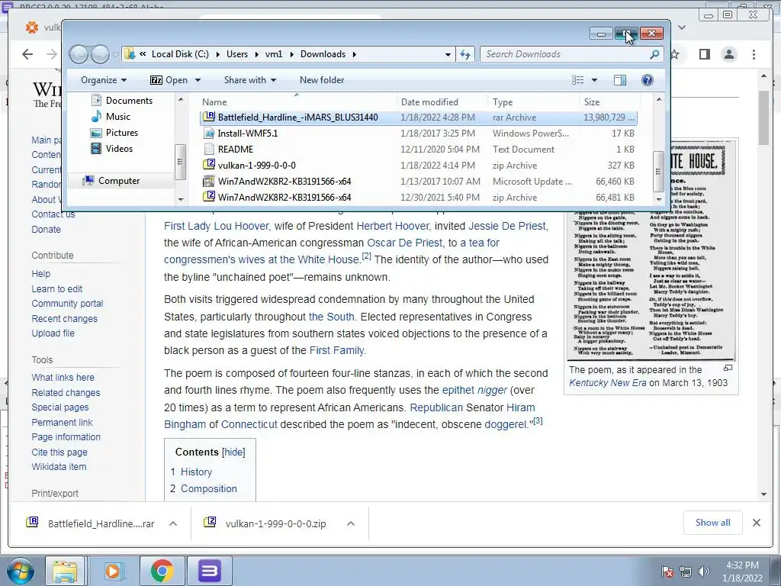This screenshot has width=781, height=586.
Task: Click the volume speaker tray icon
Action: coord(704,572)
